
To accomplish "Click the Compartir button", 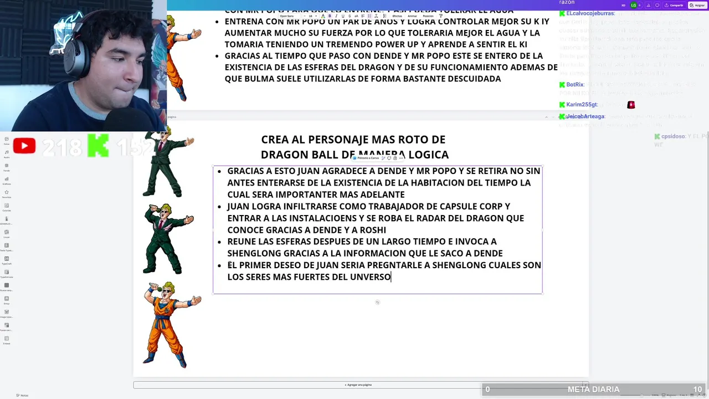I will 674,6.
